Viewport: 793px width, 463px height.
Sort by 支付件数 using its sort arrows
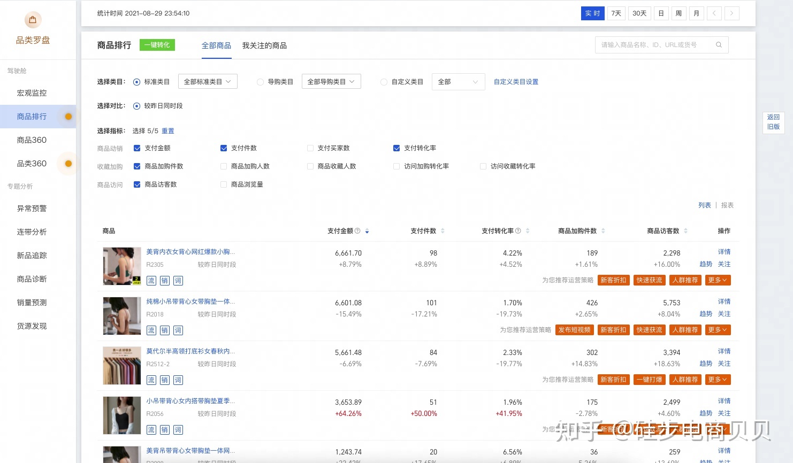point(443,231)
